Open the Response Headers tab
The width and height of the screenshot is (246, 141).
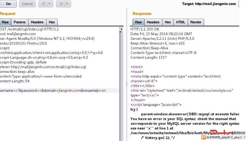(x=153, y=22)
